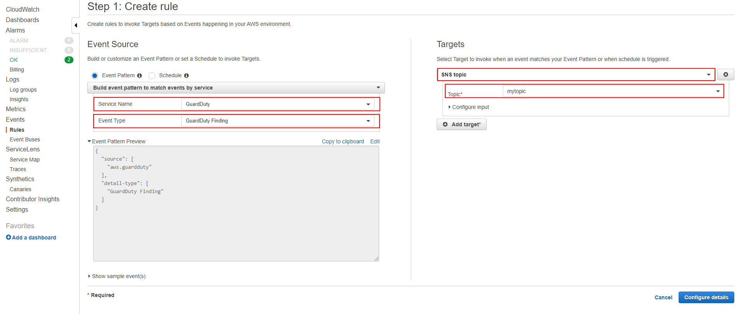Open the Topic mytopic dropdown
742x314 pixels.
click(x=613, y=91)
